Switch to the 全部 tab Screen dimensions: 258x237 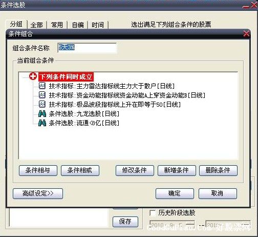37,25
